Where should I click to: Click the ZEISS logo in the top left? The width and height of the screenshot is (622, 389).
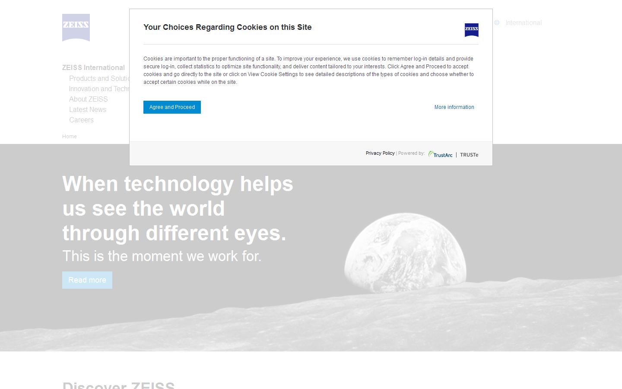(76, 27)
